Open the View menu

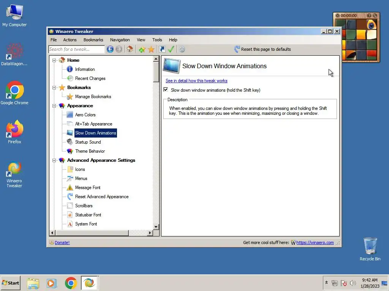point(141,40)
